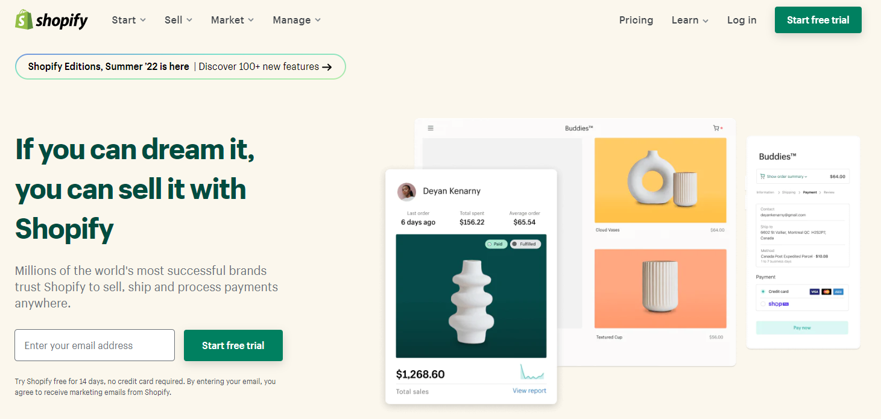Expand the Learn dropdown menu
881x419 pixels.
(x=690, y=20)
